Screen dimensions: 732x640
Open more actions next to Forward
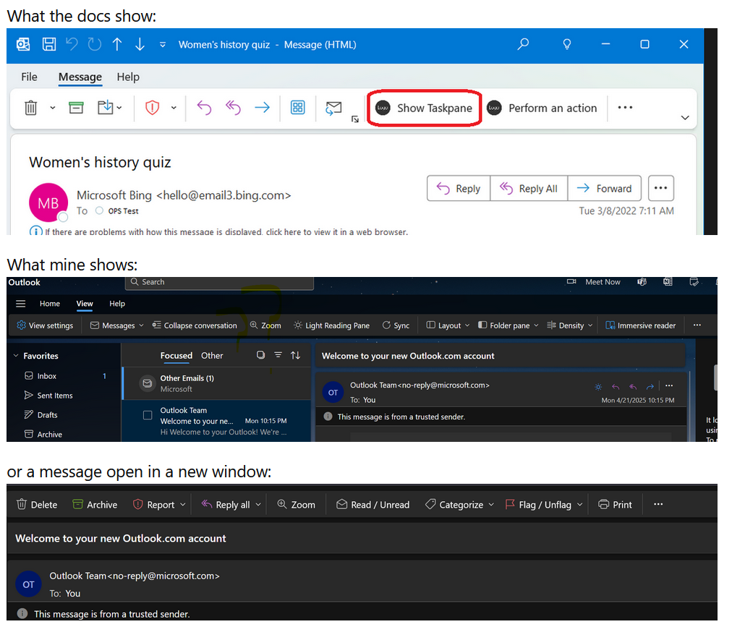click(660, 188)
